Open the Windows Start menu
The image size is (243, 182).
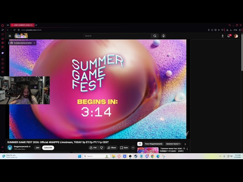(x=79, y=156)
